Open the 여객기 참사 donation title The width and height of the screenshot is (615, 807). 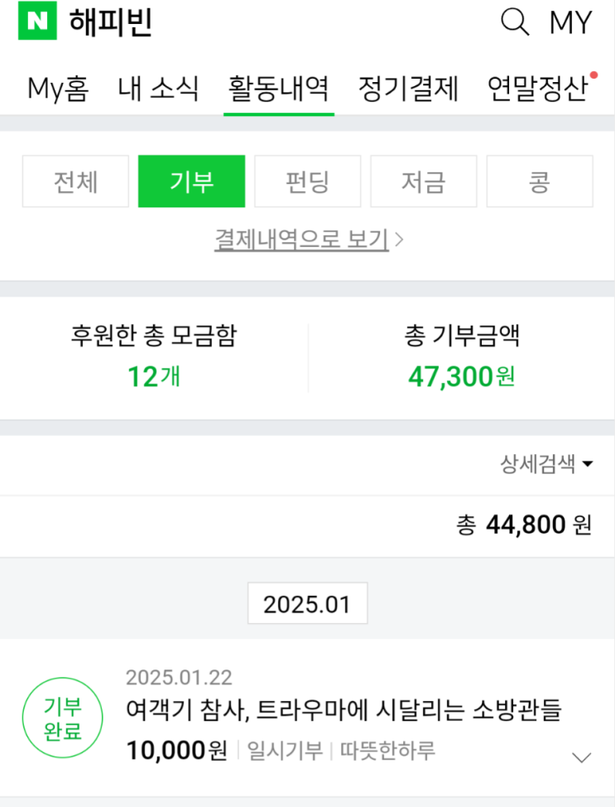tap(344, 709)
